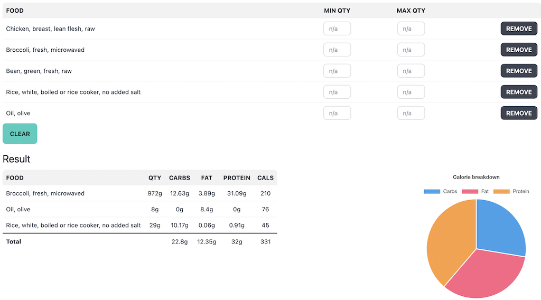
Task: Click max qty field for olive oil
Action: (x=411, y=113)
